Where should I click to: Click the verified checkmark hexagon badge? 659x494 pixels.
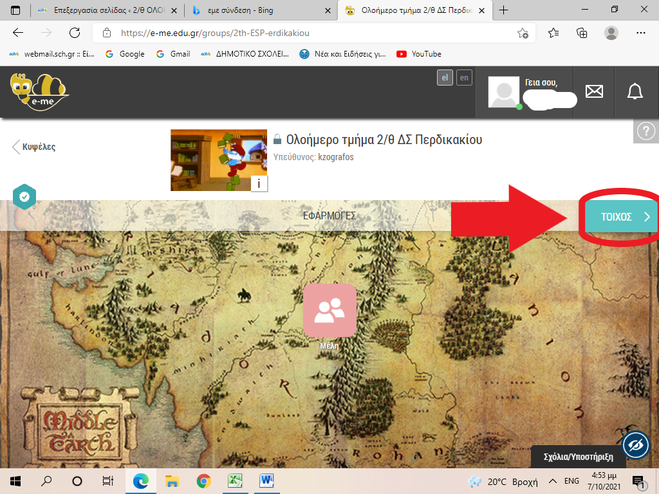[24, 197]
